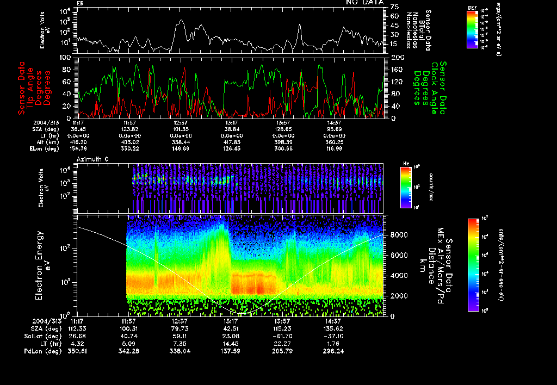Screen dimensions: 557x385
Task: Click the Tip Angle and Clock Angle plot
Action: [x=230, y=88]
